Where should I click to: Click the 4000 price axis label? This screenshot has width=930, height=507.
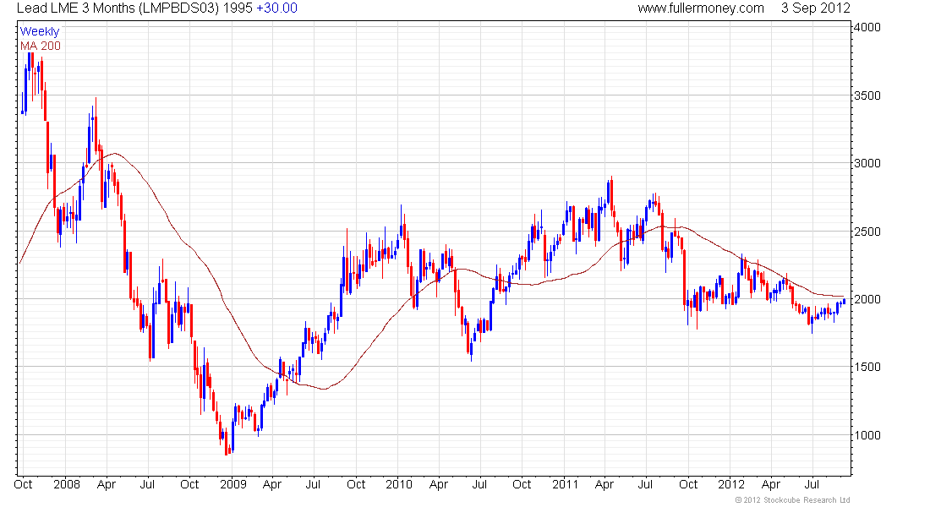tap(867, 27)
